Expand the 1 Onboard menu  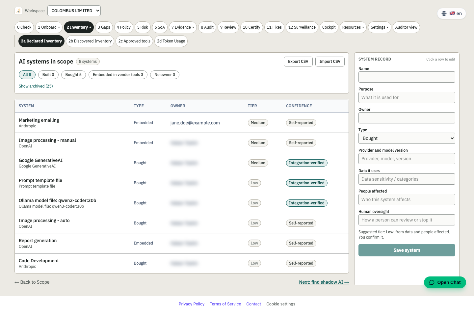pyautogui.click(x=49, y=27)
